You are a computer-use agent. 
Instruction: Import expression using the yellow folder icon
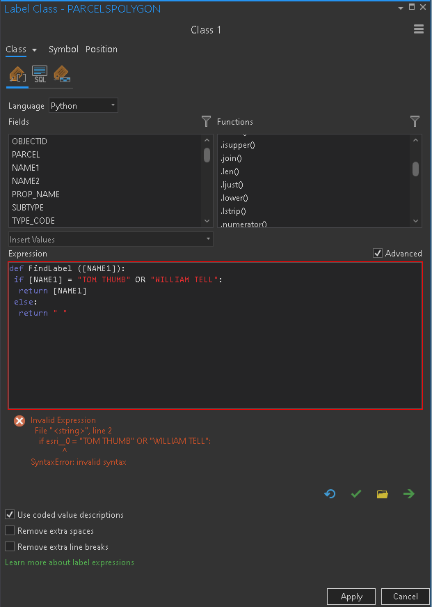[382, 494]
